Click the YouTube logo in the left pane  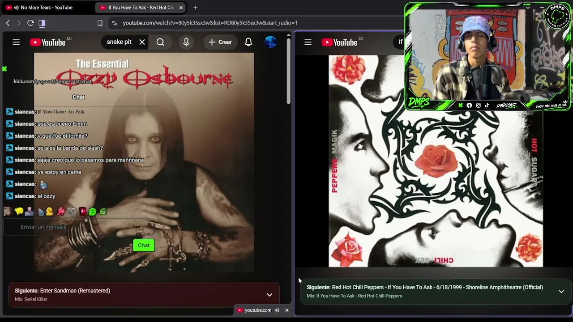47,42
